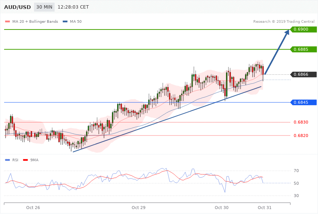Click the Oct 31 date axis label

265,208
